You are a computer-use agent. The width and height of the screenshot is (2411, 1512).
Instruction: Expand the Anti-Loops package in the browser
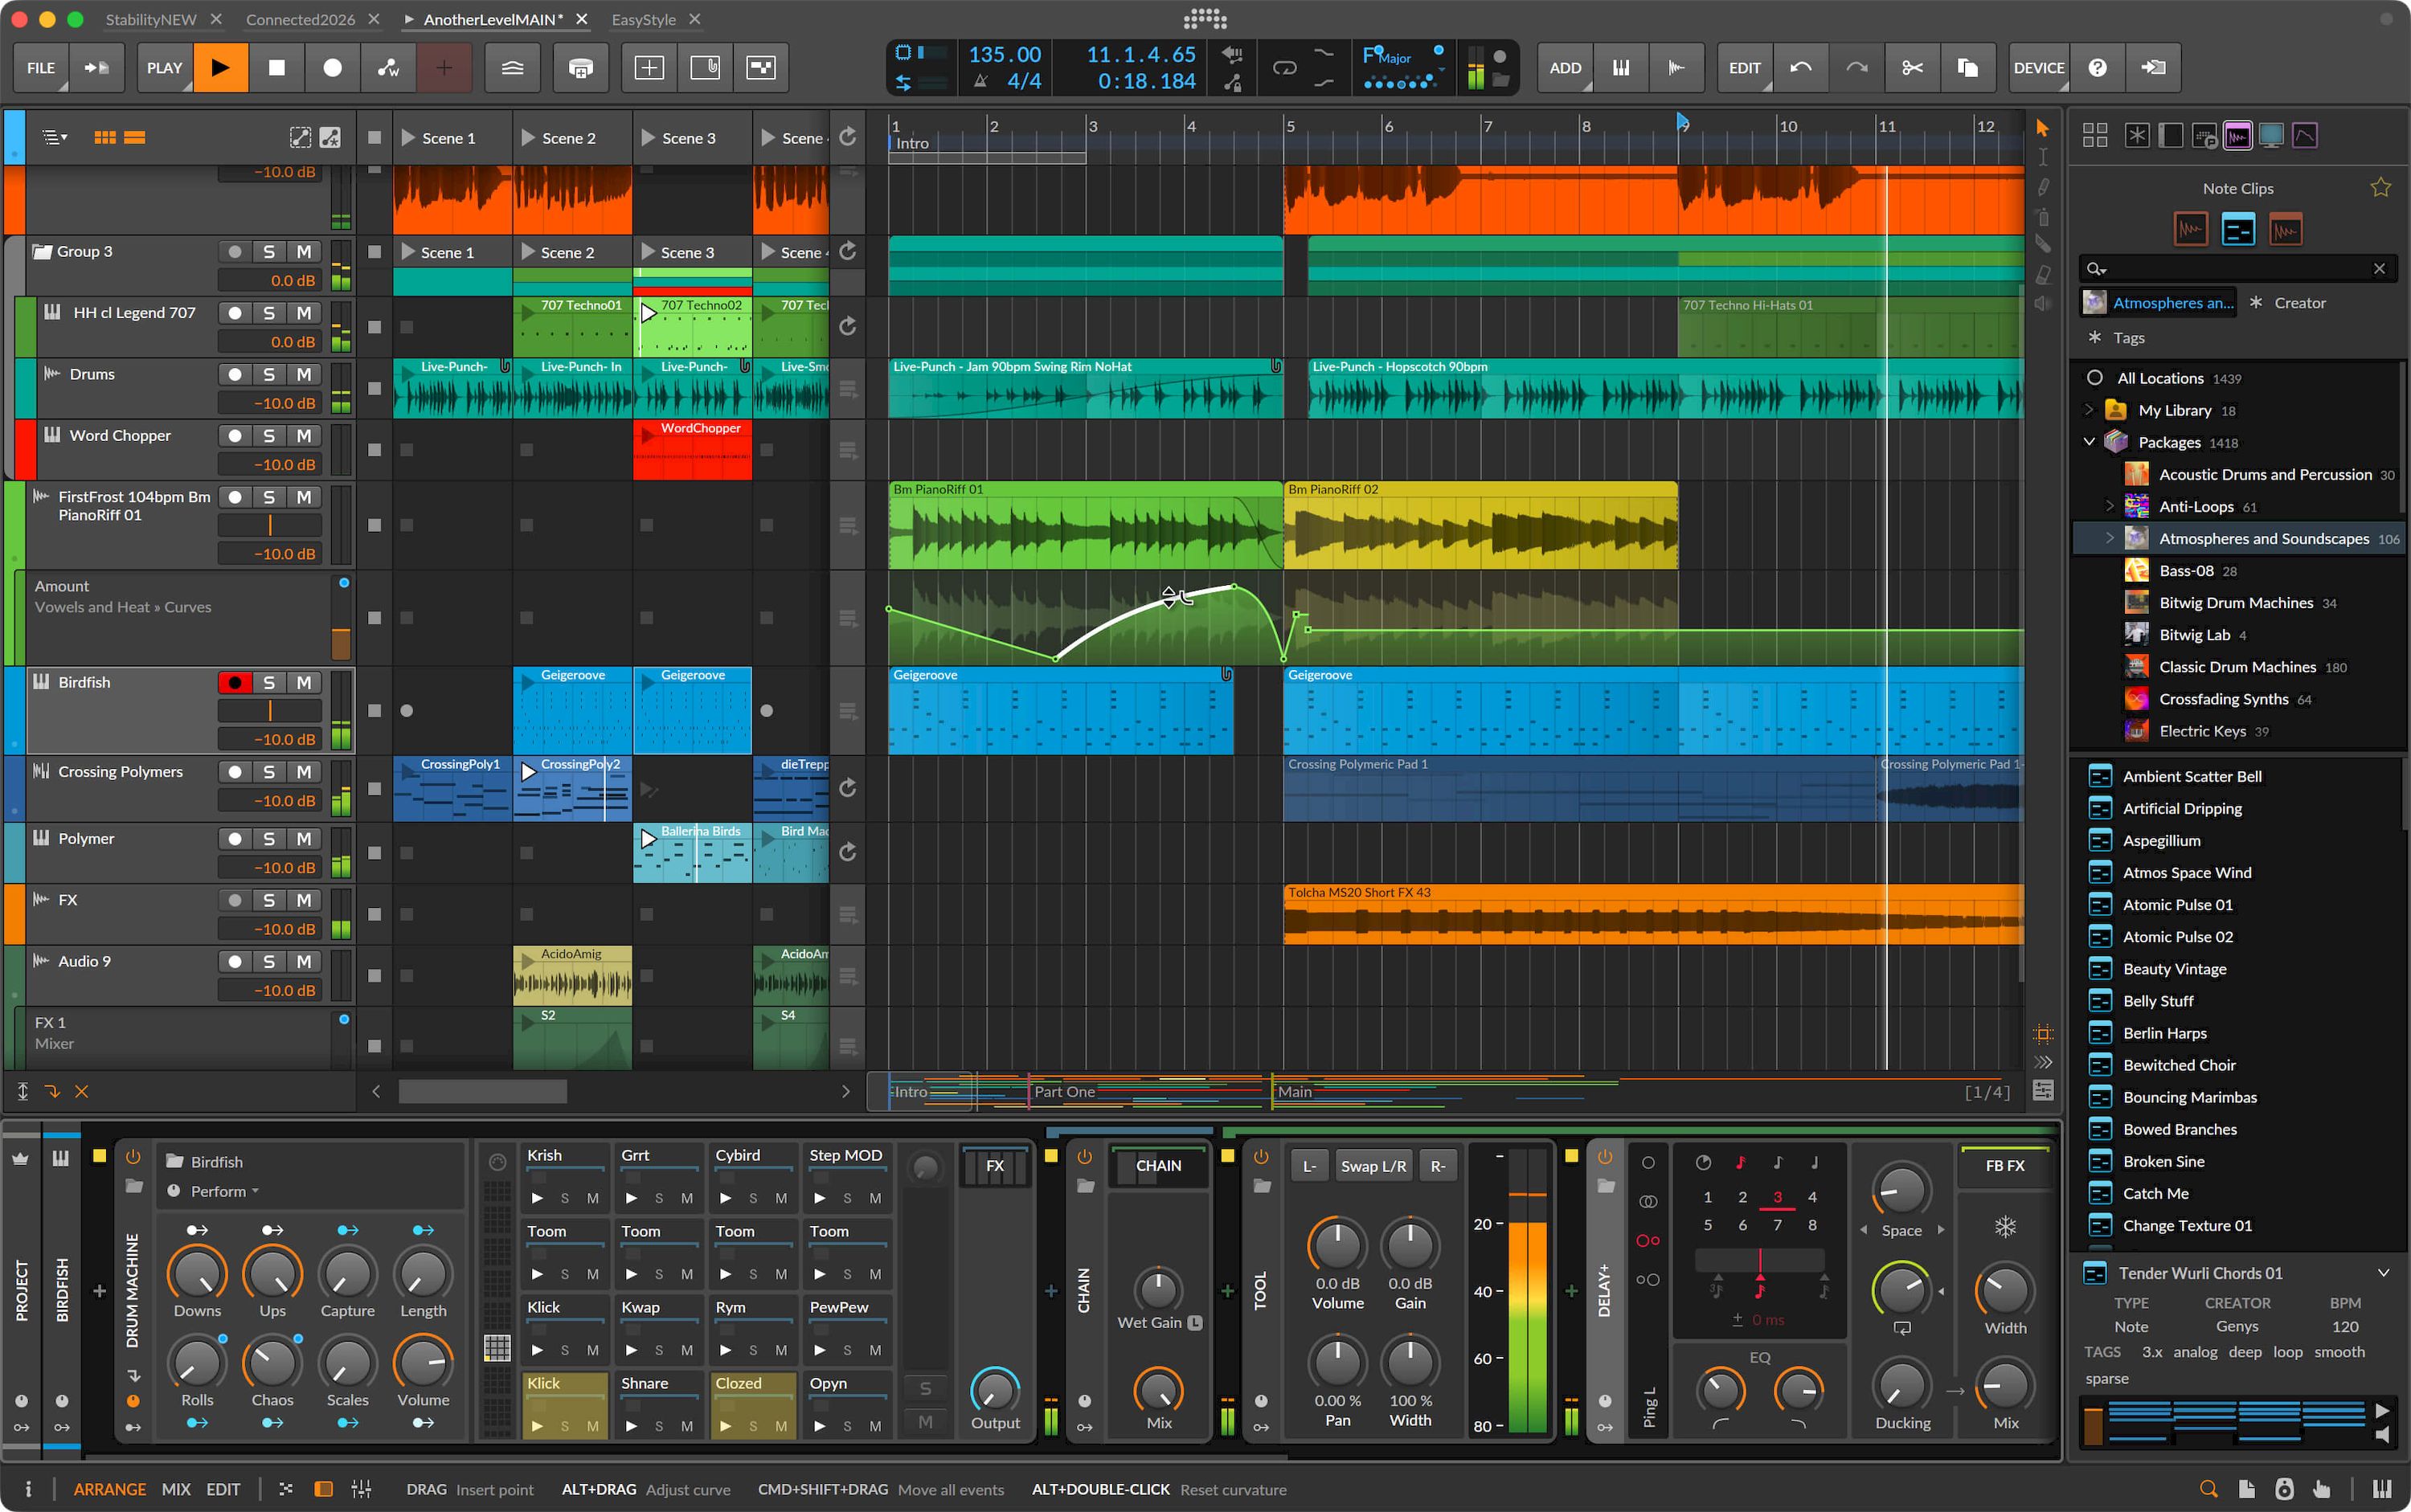click(2110, 506)
